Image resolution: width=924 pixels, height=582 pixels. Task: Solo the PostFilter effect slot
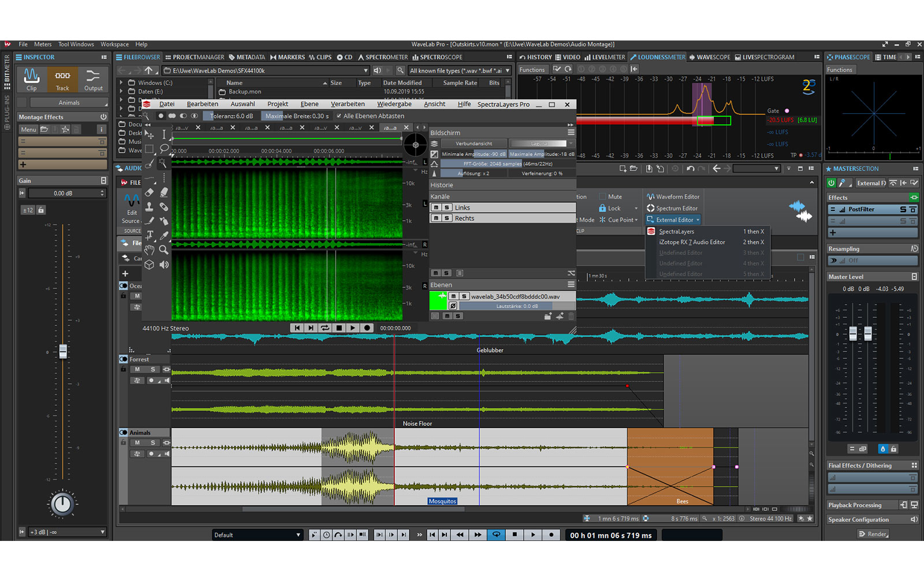(903, 209)
